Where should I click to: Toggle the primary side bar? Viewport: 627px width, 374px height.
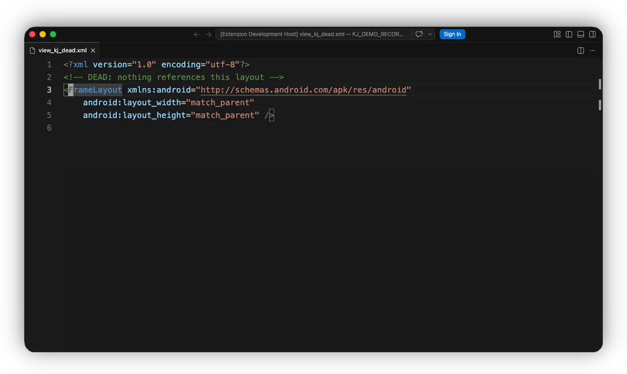point(569,34)
